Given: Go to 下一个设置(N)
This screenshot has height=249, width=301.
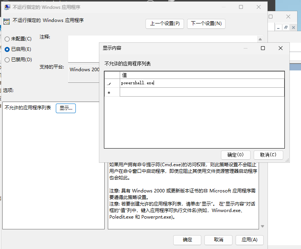Looking at the screenshot, I should [206, 23].
